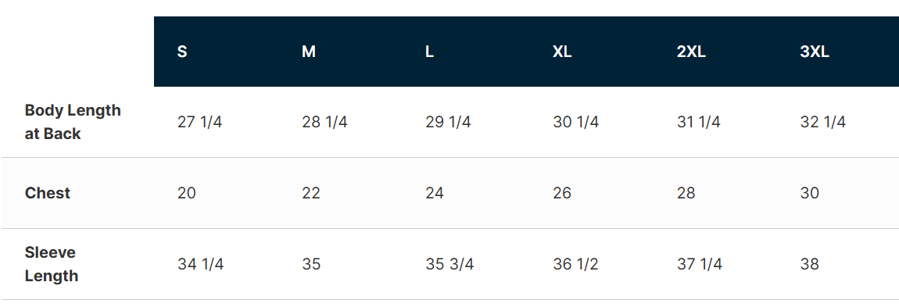
Task: Select the Chest row label
Action: 48,193
